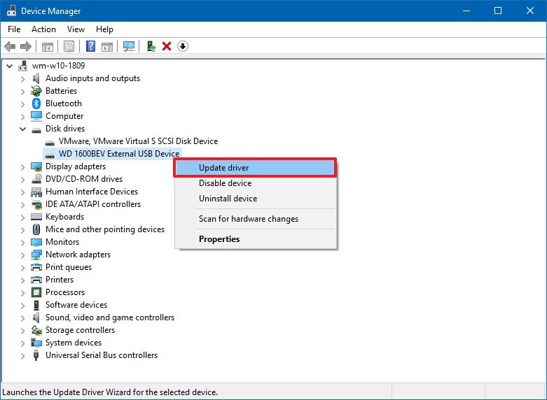Screen dimensions: 547x400
Task: Open the View menu
Action: [x=76, y=29]
